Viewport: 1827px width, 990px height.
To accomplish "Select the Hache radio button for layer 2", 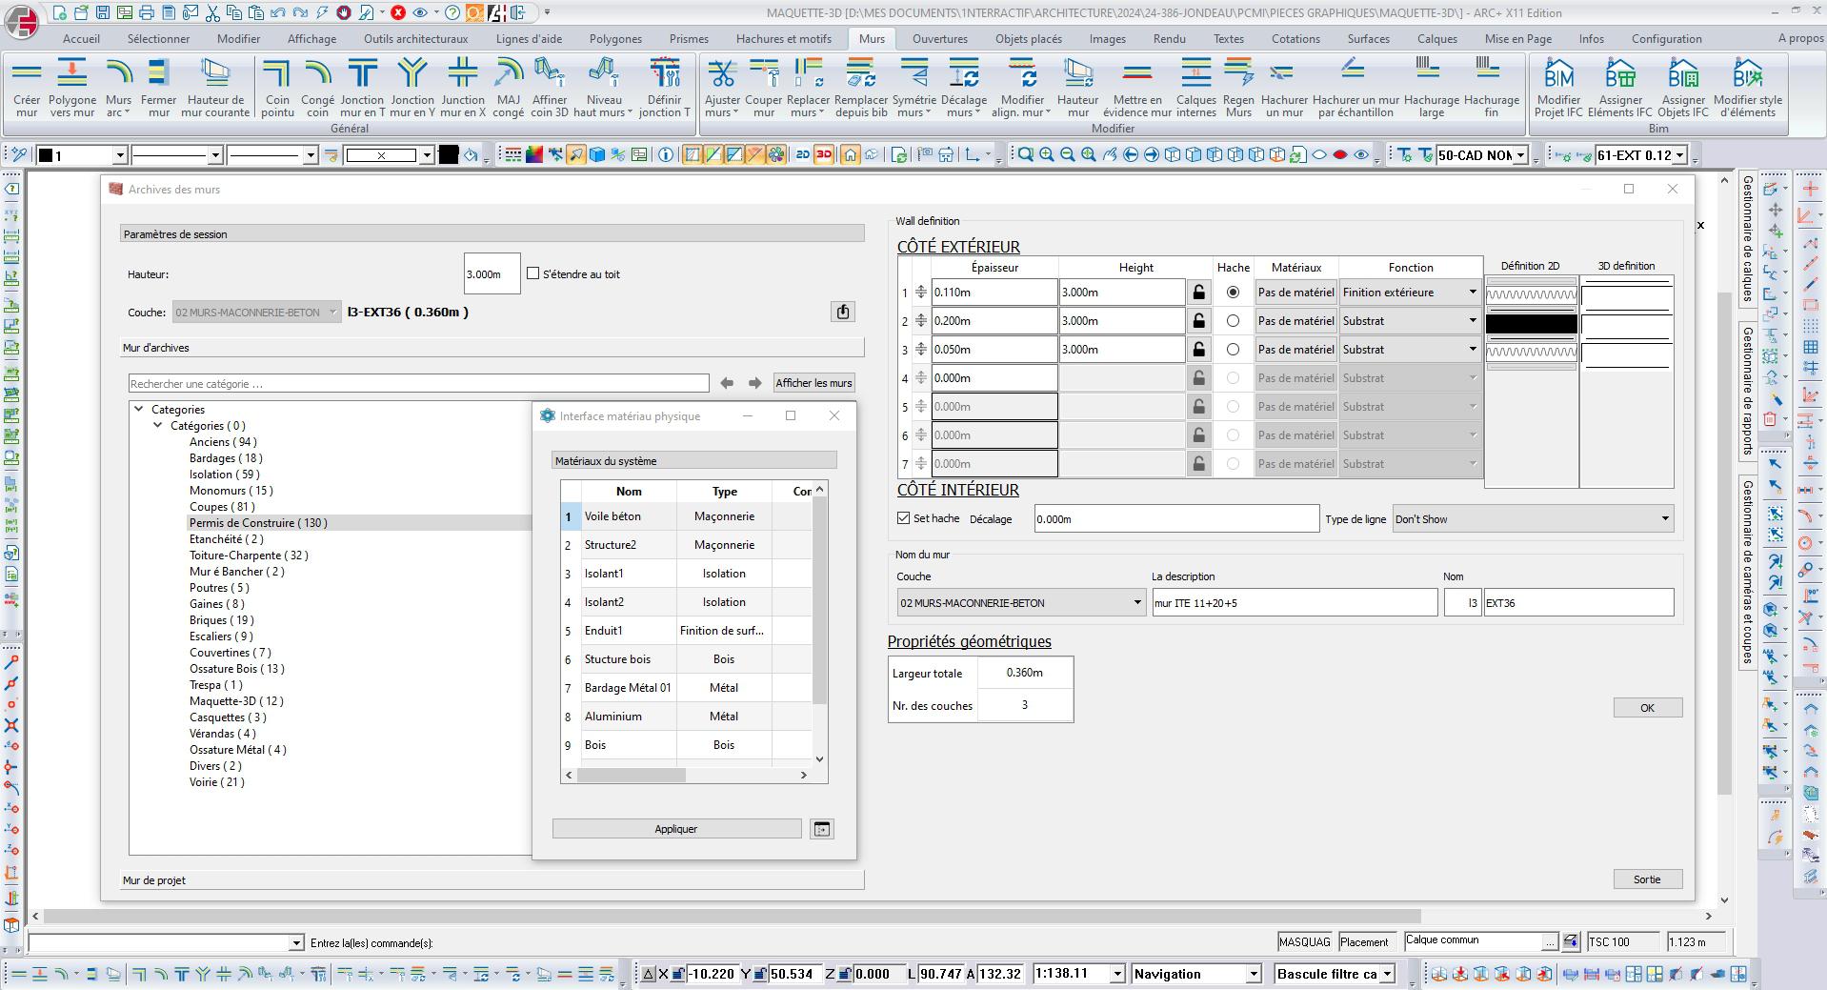I will click(x=1233, y=321).
